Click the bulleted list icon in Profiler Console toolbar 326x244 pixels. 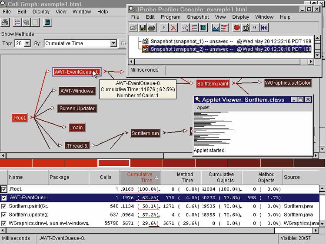click(x=194, y=28)
